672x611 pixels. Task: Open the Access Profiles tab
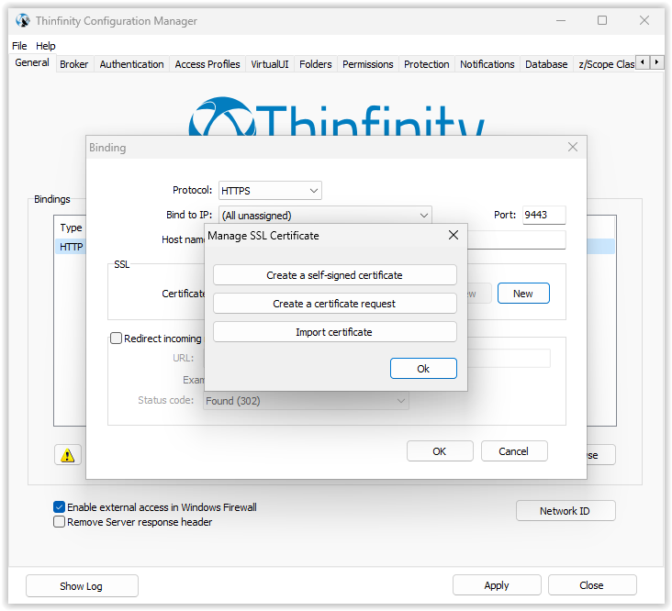coord(207,64)
